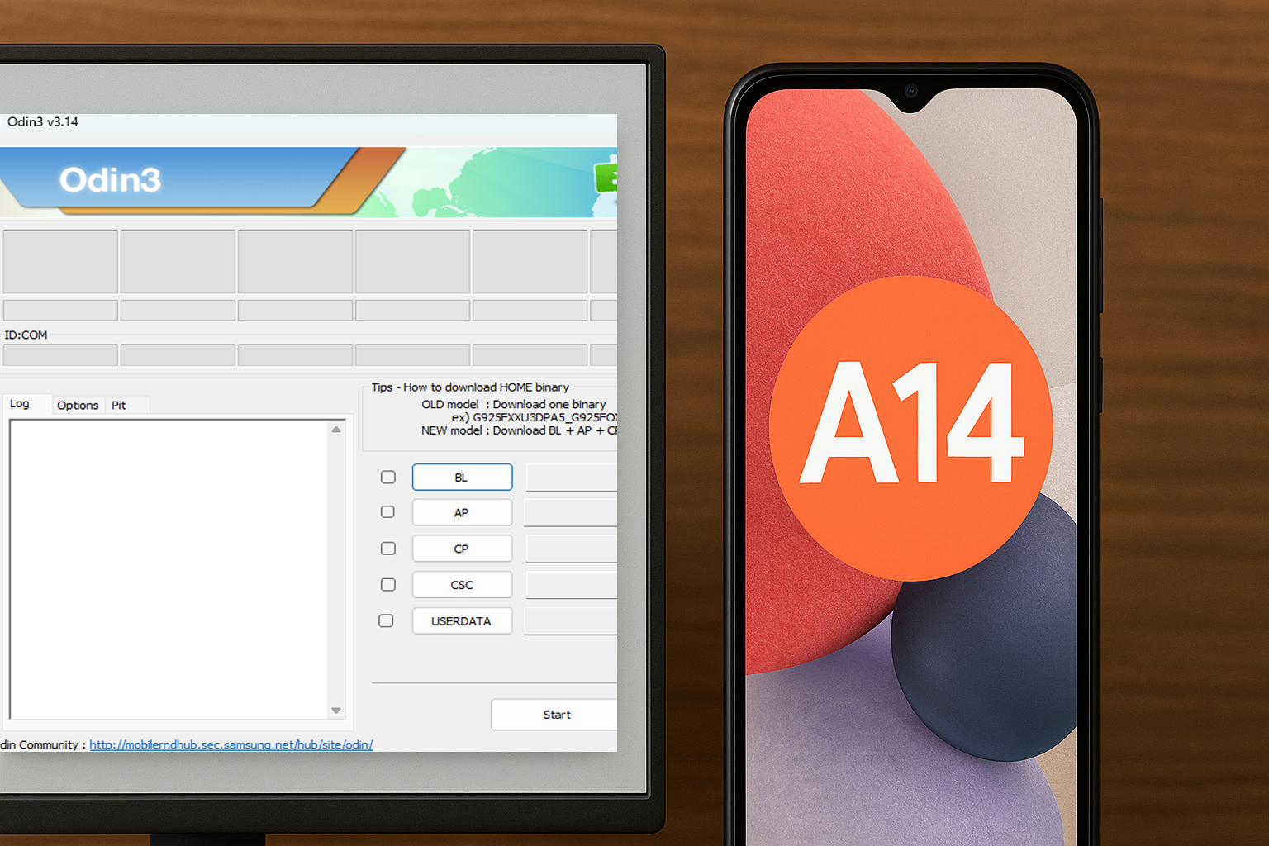Viewport: 1269px width, 846px height.
Task: Tap the orange A14 badge on the phone
Action: click(910, 427)
